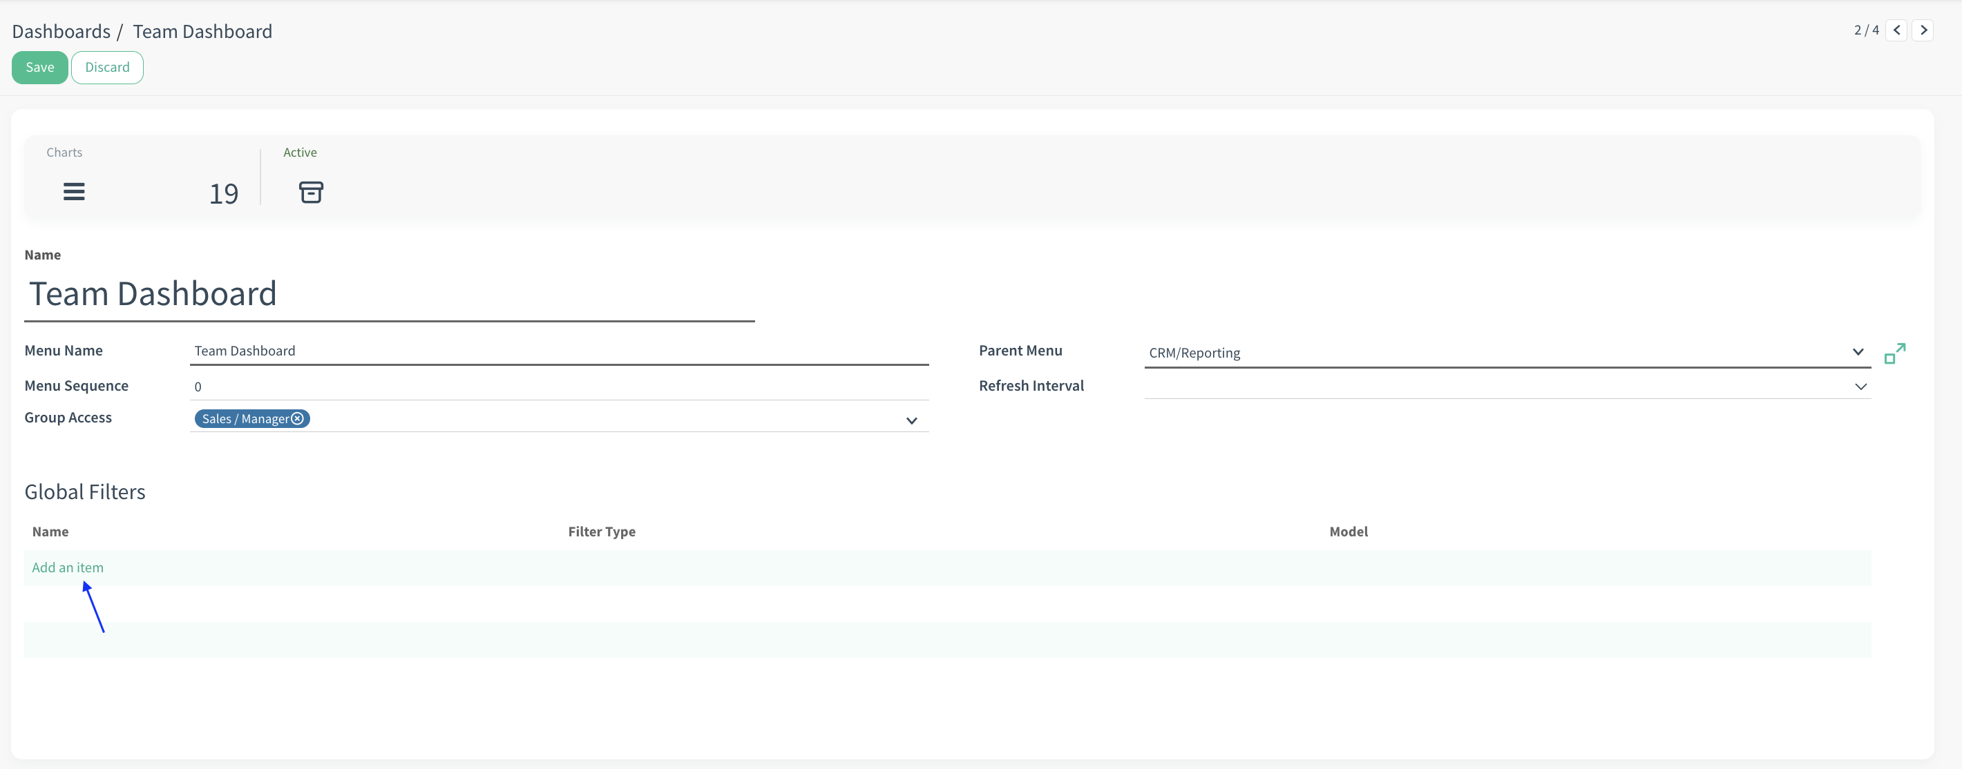Navigate to Dashboards breadcrumb
Viewport: 1962px width, 769px height.
pos(61,31)
